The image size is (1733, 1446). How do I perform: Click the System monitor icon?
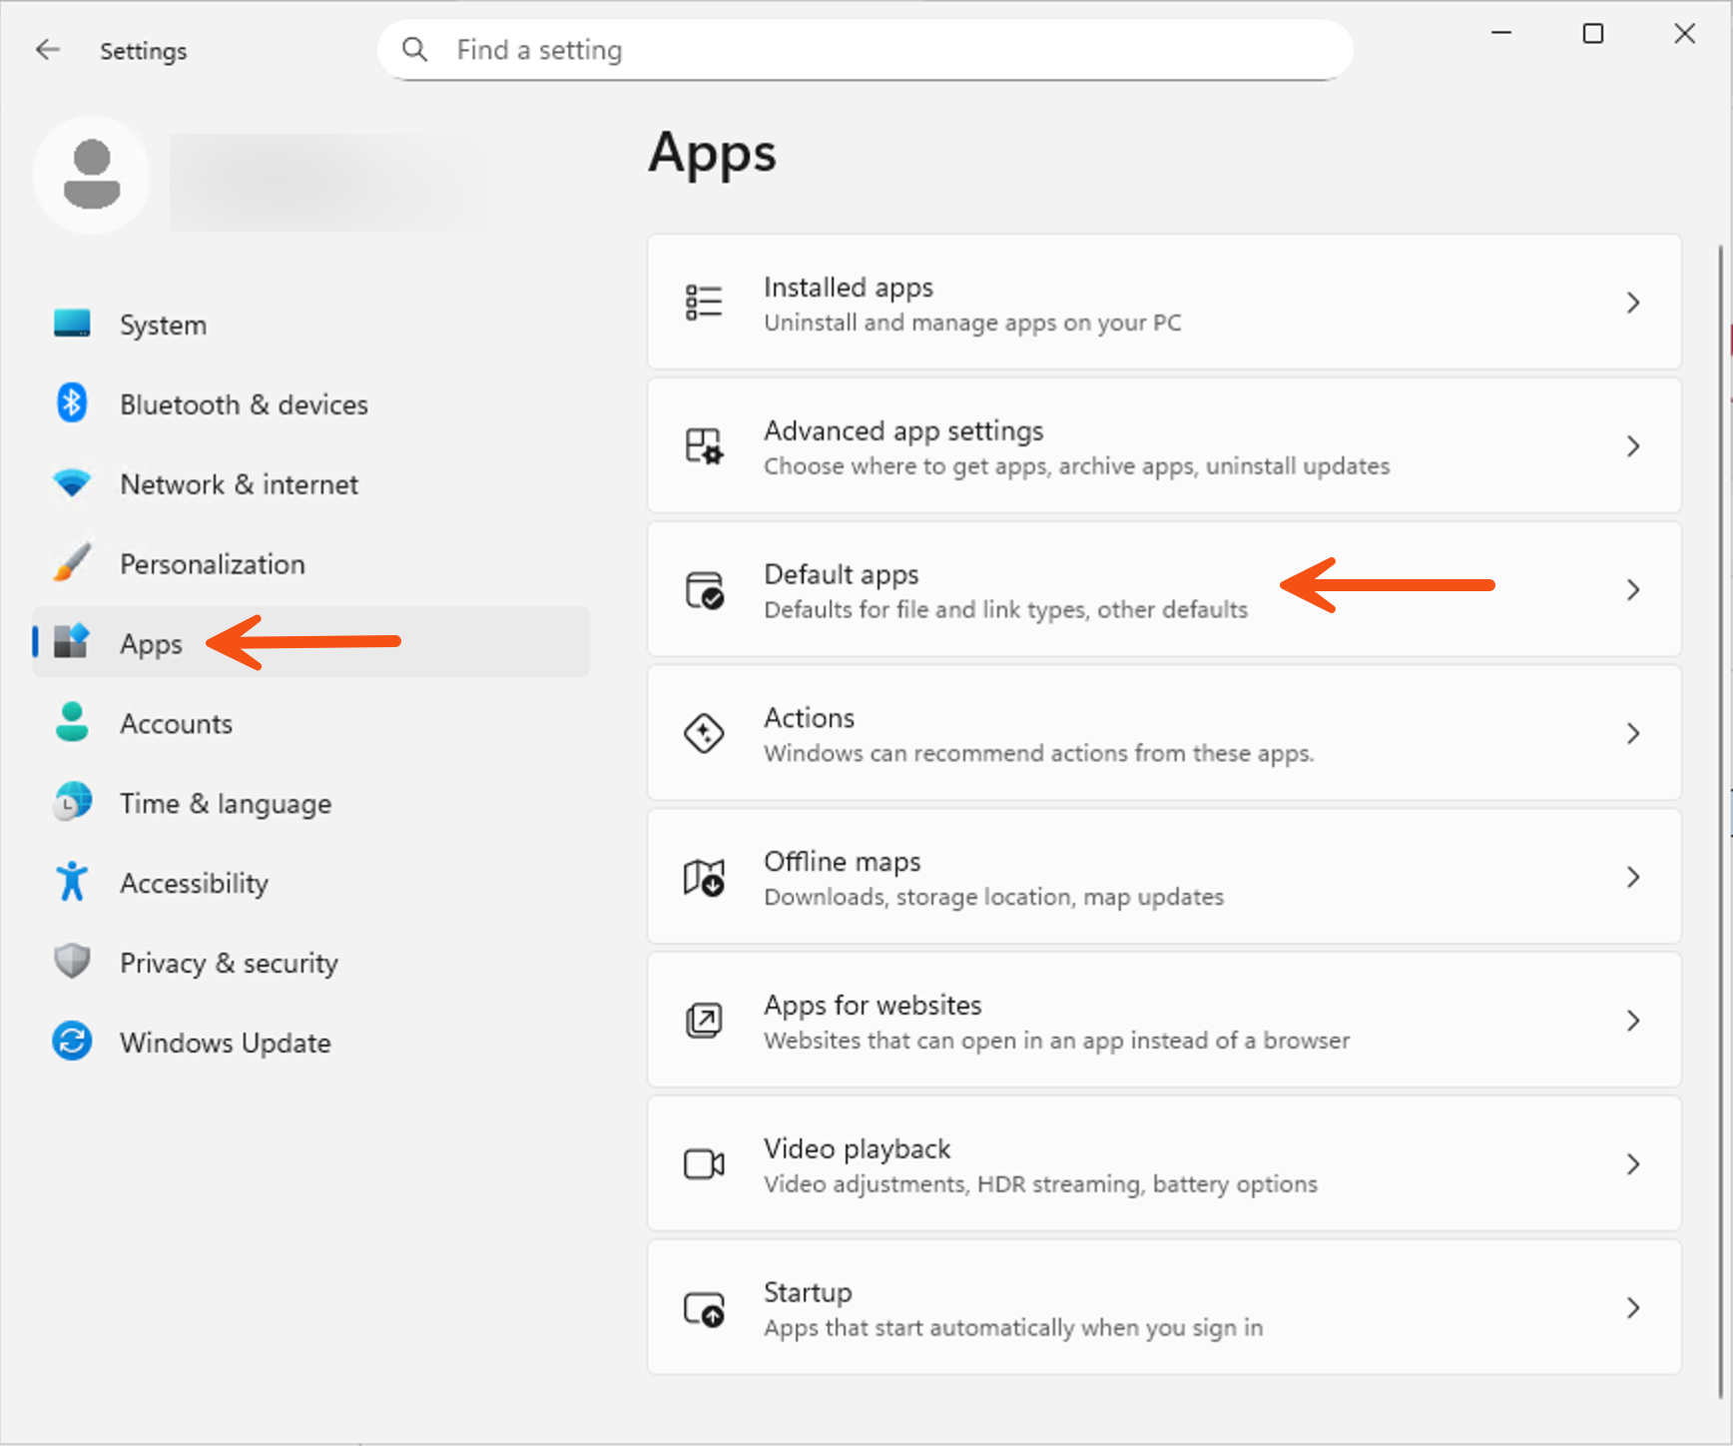pyautogui.click(x=72, y=324)
